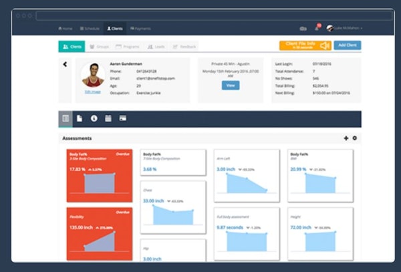
Task: Open the Luke McMahon user dropdown
Action: 346,29
